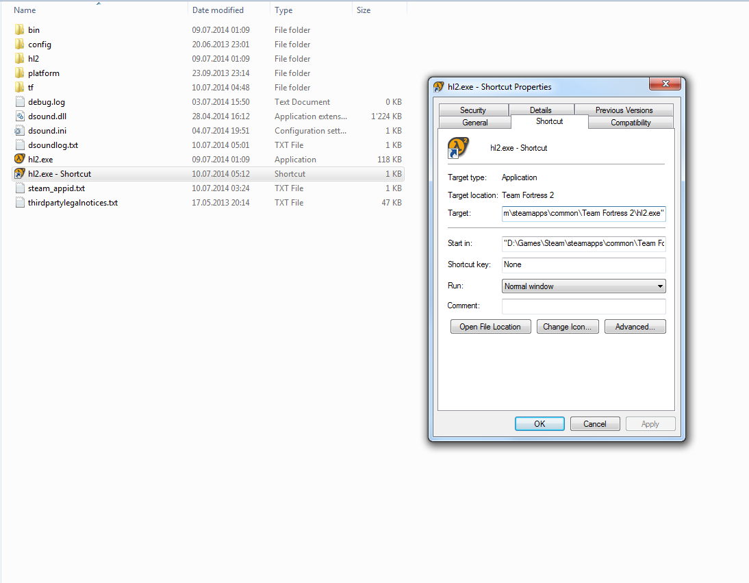Click the config folder icon
Viewport: 749px width, 583px height.
tap(20, 44)
